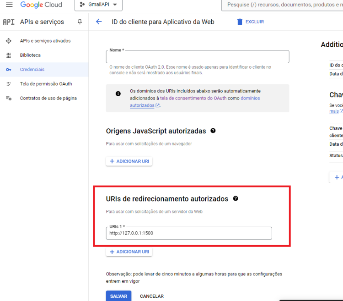Click the page usage agreements icon
This screenshot has width=343, height=301.
[x=9, y=98]
